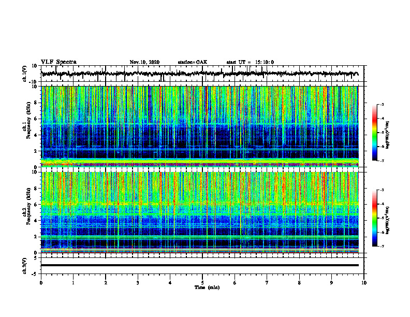The height and width of the screenshot is (317, 410).
Task: Click the "-5" tick on ch.3(V) axis
Action: coord(35,274)
